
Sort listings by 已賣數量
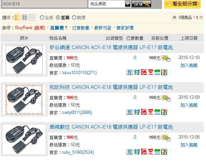click(x=81, y=28)
